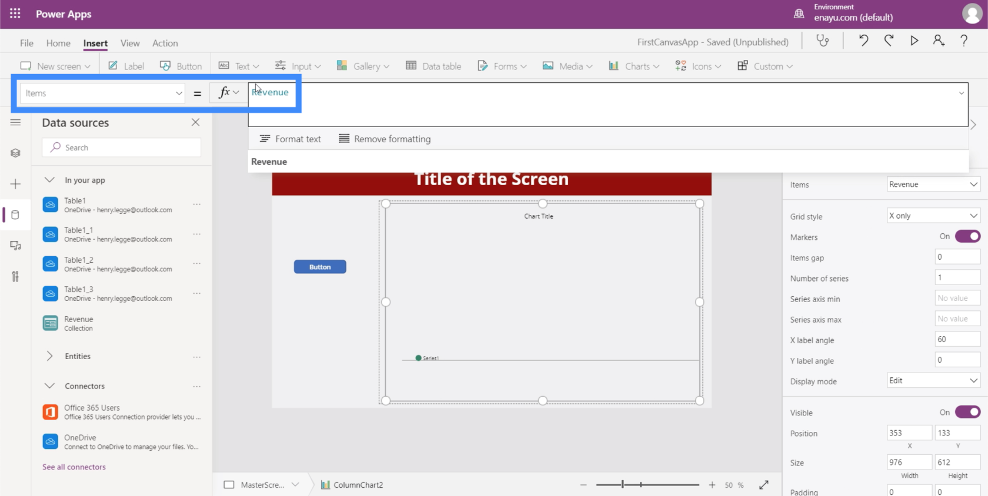Viewport: 988px width, 496px height.
Task: Select the OneDrive connector row
Action: pos(122,442)
